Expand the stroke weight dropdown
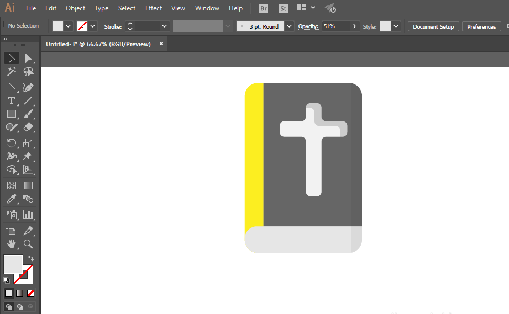The width and height of the screenshot is (509, 314). point(164,26)
